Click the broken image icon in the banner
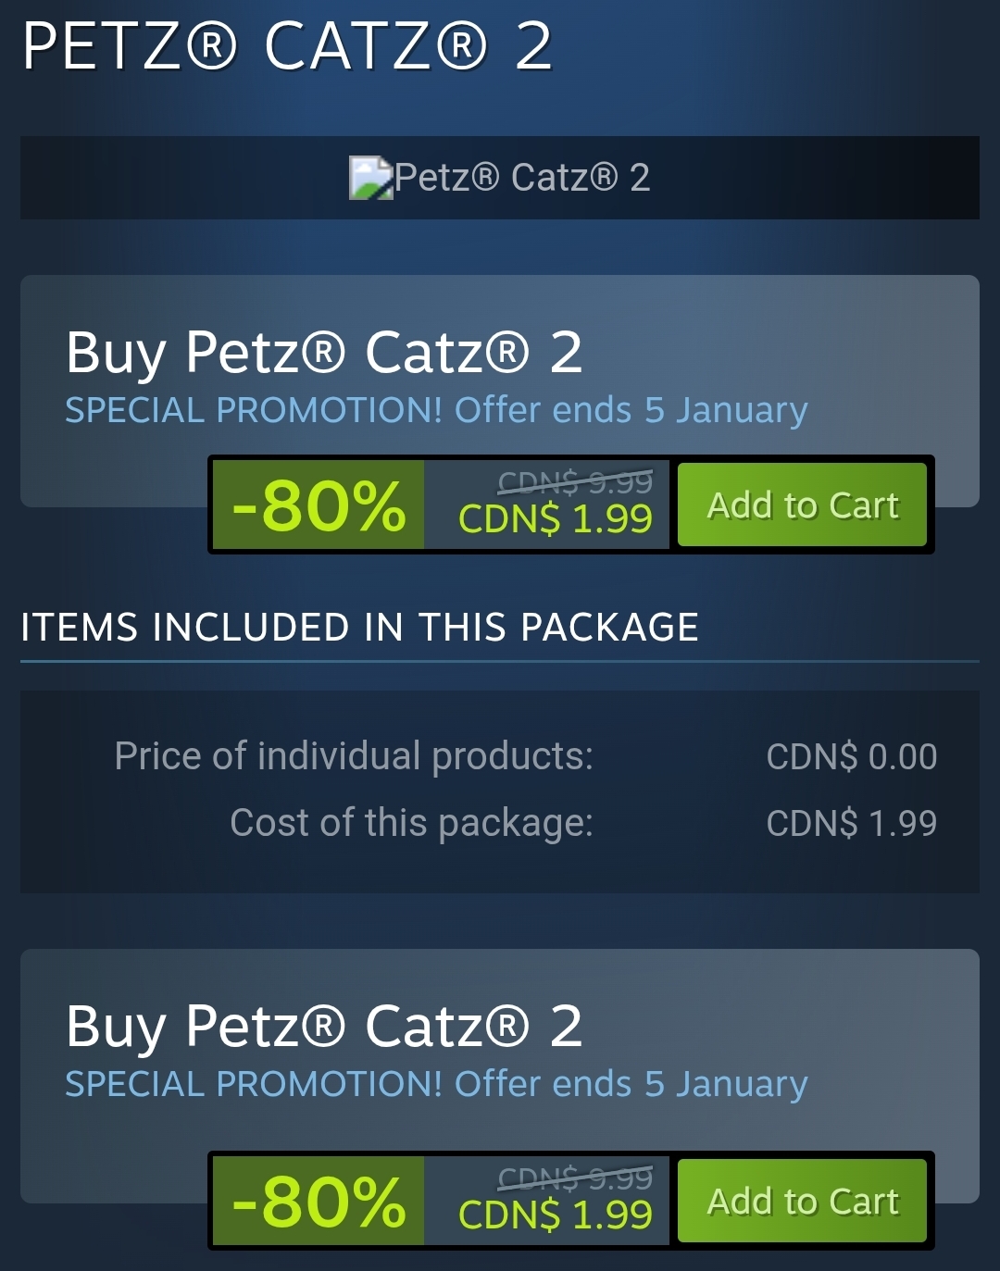This screenshot has width=1000, height=1271. pyautogui.click(x=370, y=178)
